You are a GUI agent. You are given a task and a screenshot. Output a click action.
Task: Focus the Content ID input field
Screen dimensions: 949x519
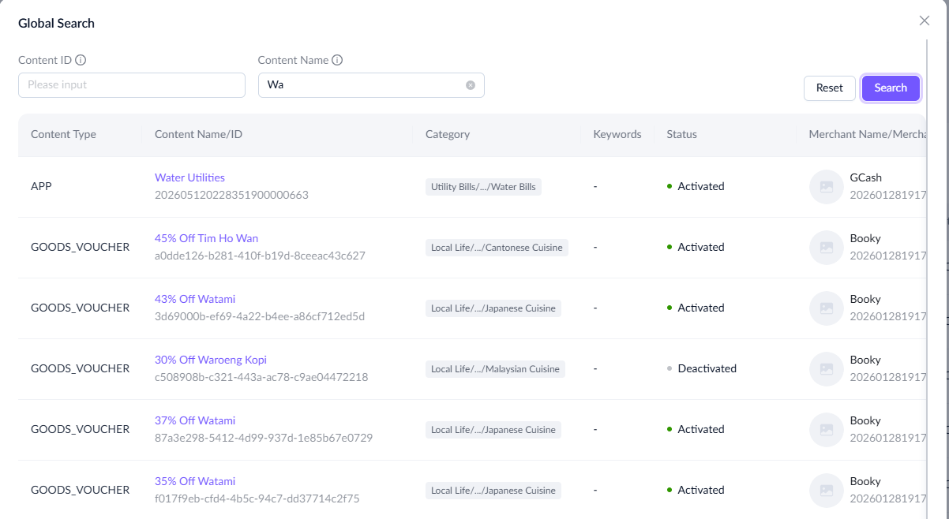pos(132,85)
